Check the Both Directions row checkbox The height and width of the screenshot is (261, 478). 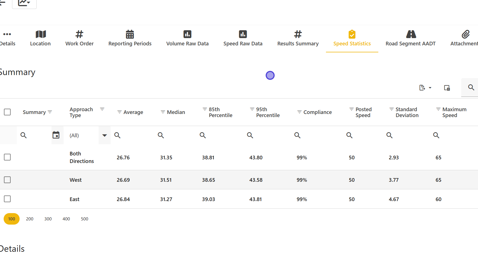coord(7,157)
